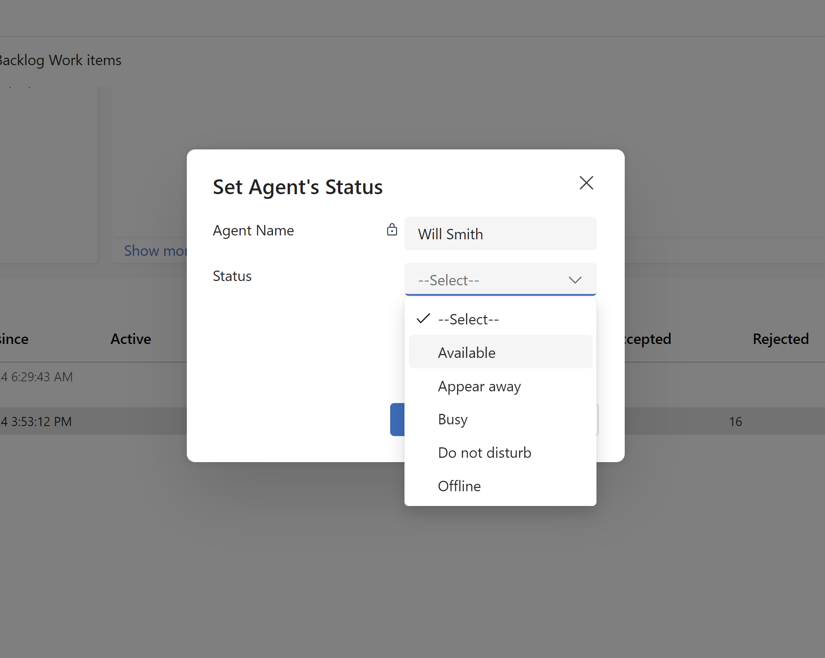825x658 pixels.
Task: Select the --Select-- placeholder option
Action: (x=500, y=319)
